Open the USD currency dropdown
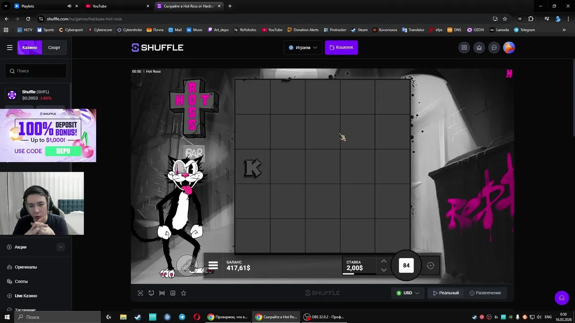575x323 pixels. 408,293
